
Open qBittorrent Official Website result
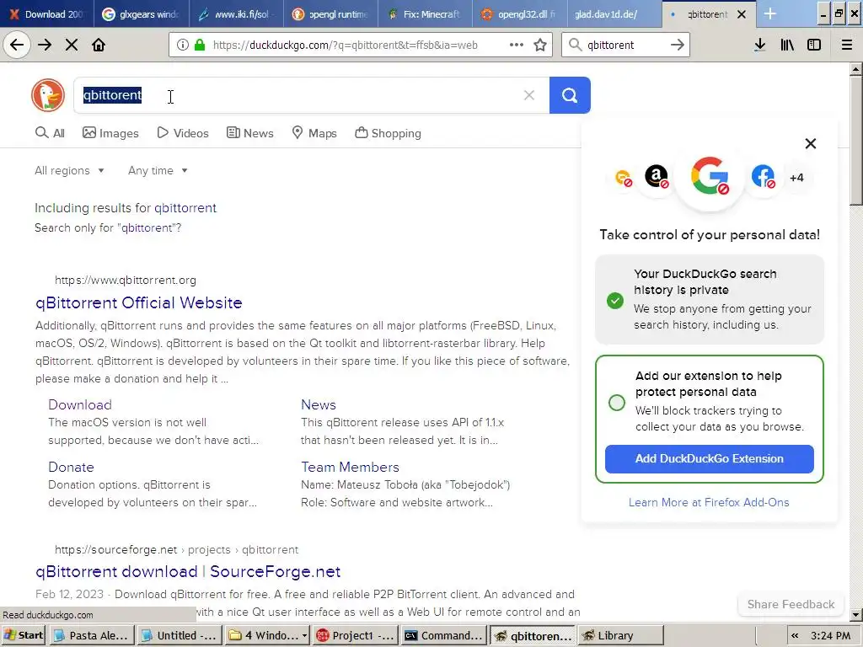click(x=139, y=302)
